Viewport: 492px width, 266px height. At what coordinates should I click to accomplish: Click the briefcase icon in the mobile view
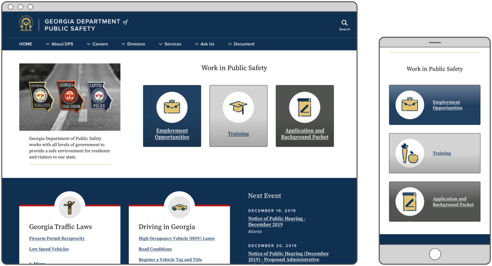410,105
